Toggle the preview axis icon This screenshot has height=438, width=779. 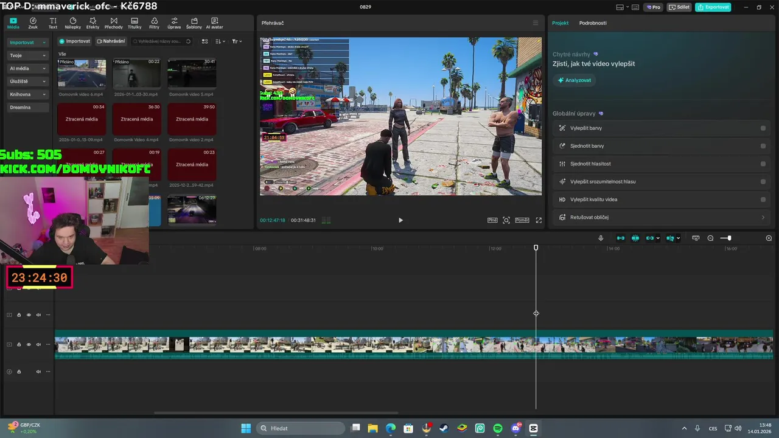[670, 238]
